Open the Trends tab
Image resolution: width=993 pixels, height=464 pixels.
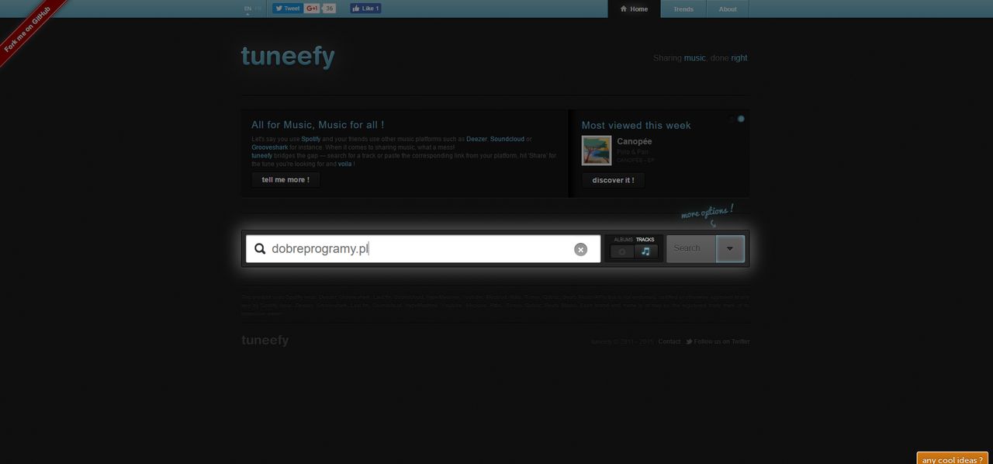coord(683,9)
